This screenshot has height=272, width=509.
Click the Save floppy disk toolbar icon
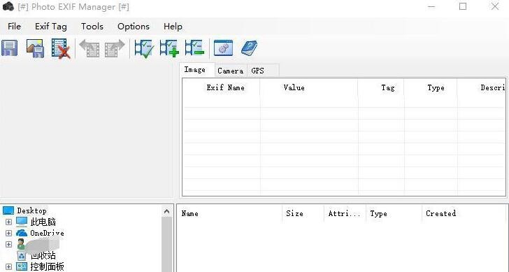10,48
